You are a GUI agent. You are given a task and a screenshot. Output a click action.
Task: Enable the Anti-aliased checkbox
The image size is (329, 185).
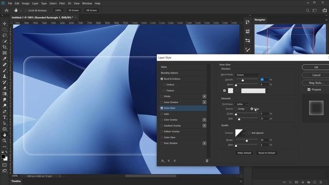(x=249, y=133)
